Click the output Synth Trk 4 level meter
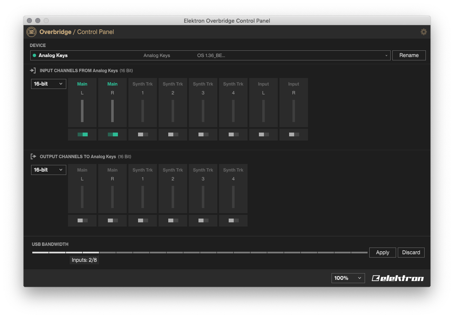This screenshot has width=454, height=318. (233, 197)
